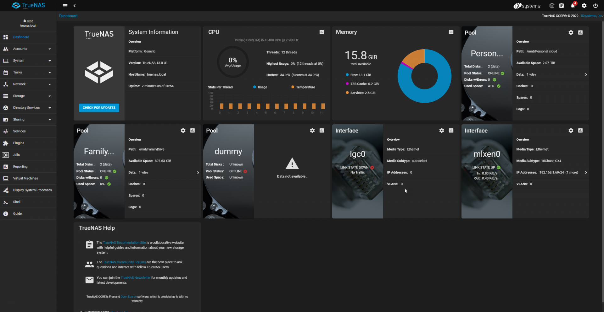Click the Dashboard breadcrumb
This screenshot has width=604, height=312.
point(68,16)
